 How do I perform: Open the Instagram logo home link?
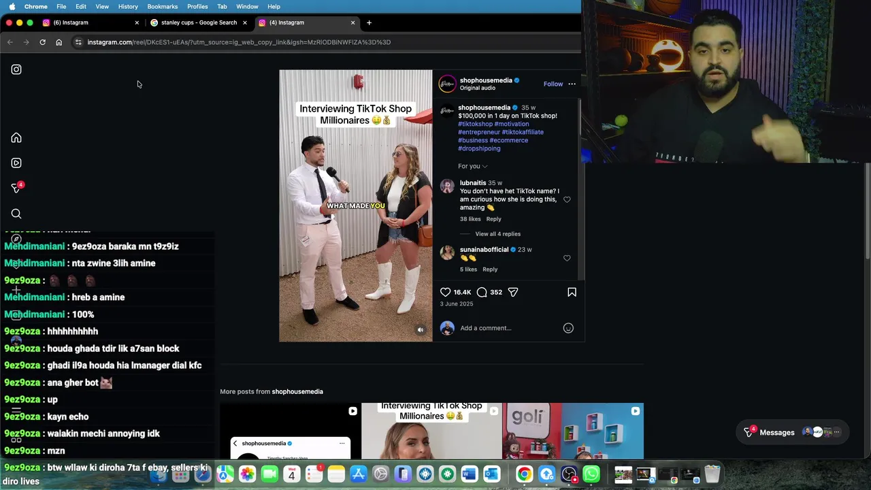point(16,69)
